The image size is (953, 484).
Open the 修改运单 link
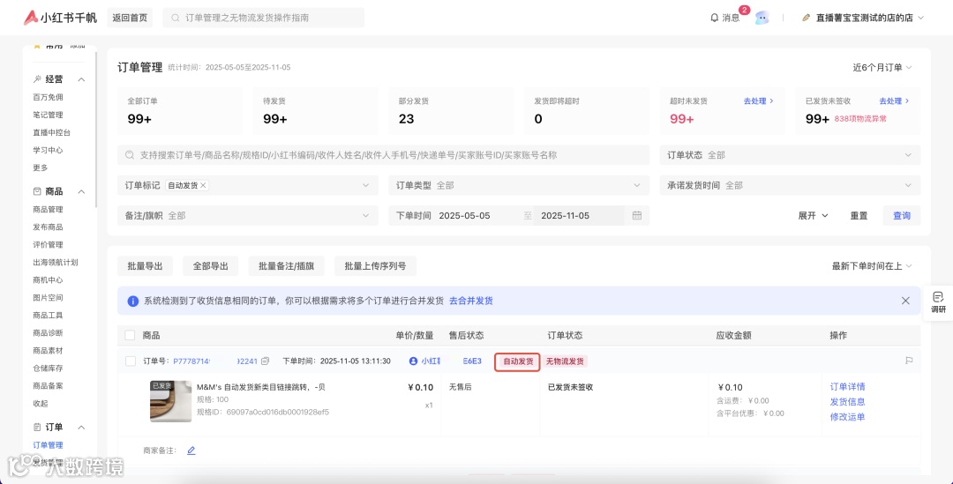click(848, 417)
